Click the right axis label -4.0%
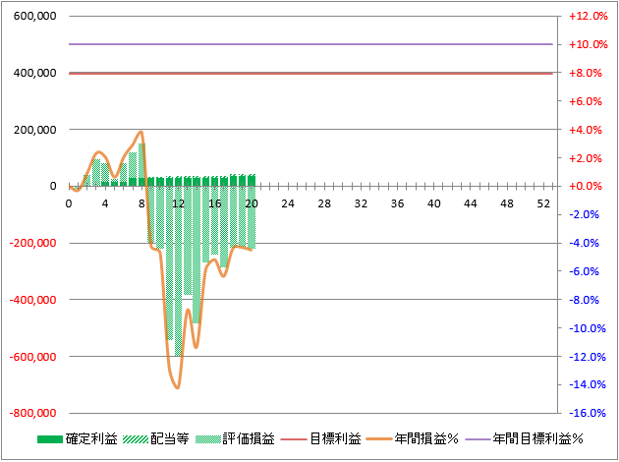619x462 pixels. coord(585,243)
